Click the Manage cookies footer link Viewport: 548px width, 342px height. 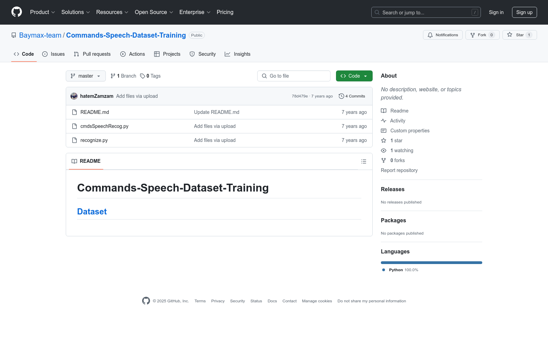[317, 301]
